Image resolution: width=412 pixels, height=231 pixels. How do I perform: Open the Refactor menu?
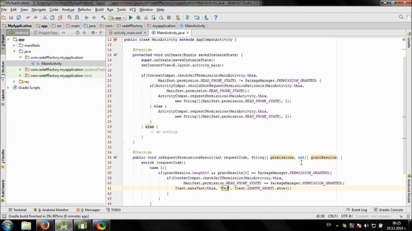click(x=84, y=10)
